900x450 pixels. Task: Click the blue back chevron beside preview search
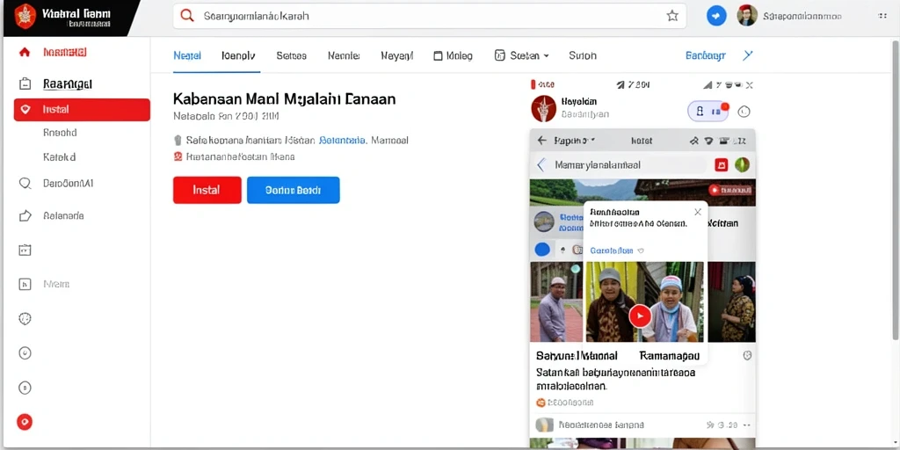[x=541, y=165]
